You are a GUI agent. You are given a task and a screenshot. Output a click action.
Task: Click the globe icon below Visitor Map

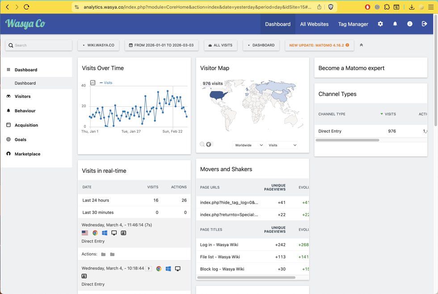pyautogui.click(x=209, y=144)
